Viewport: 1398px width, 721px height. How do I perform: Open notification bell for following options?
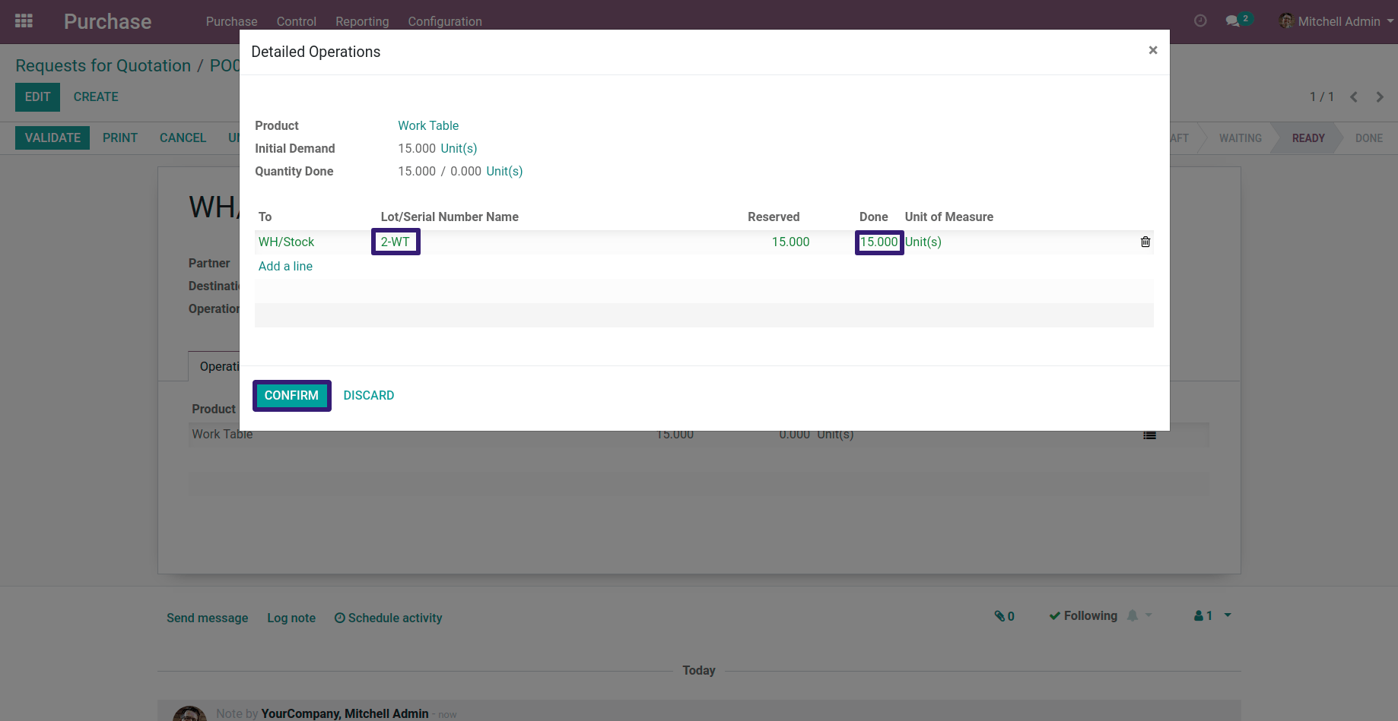tap(1133, 615)
